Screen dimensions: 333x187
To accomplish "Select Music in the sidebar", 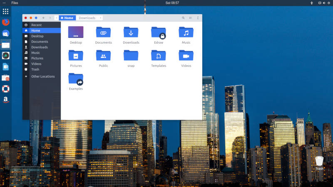I will coord(42,53).
